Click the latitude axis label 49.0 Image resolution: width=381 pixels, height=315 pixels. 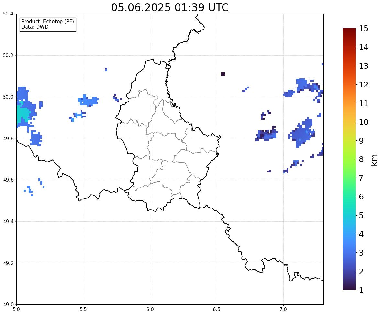tap(8, 305)
